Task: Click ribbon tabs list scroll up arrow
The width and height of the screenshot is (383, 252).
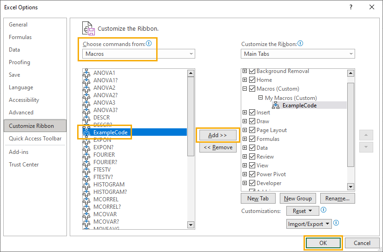Action: click(351, 73)
